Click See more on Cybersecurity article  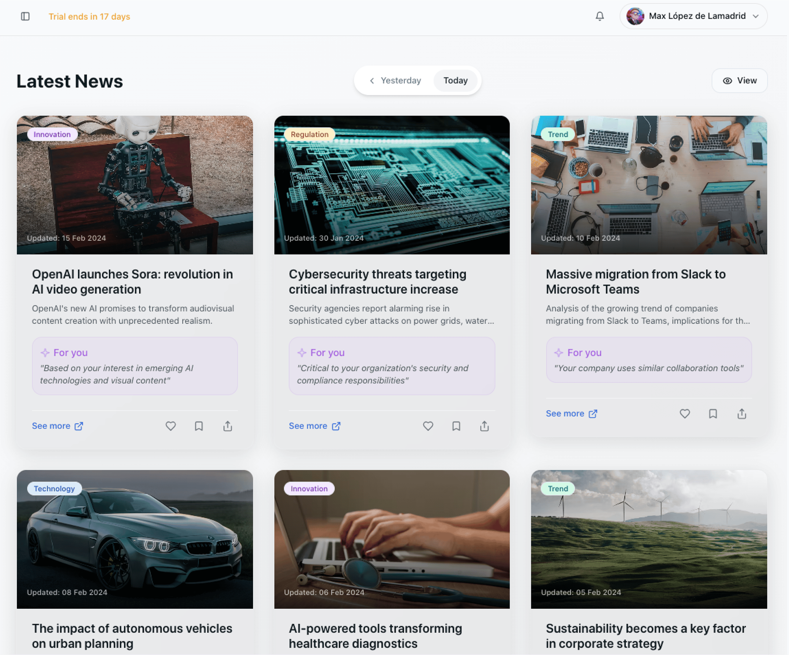[314, 426]
